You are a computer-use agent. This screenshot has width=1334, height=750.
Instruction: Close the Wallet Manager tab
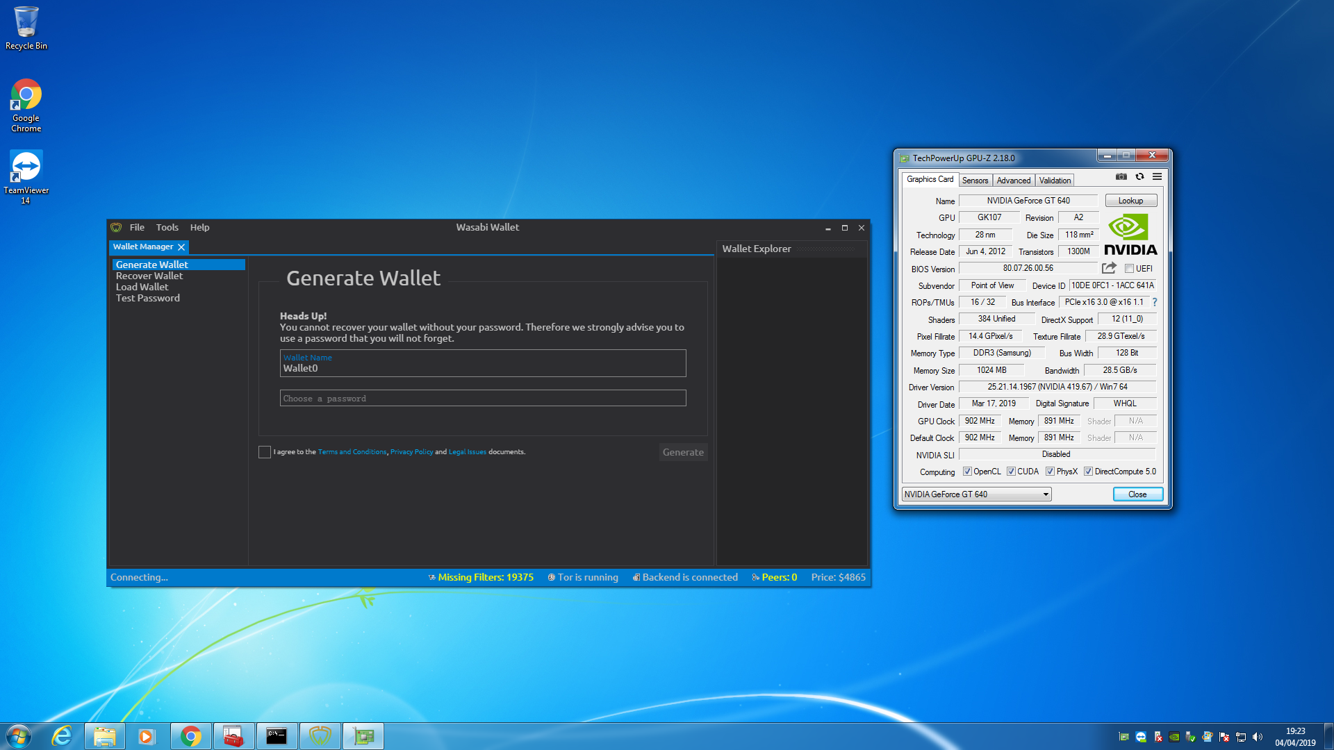pos(181,247)
